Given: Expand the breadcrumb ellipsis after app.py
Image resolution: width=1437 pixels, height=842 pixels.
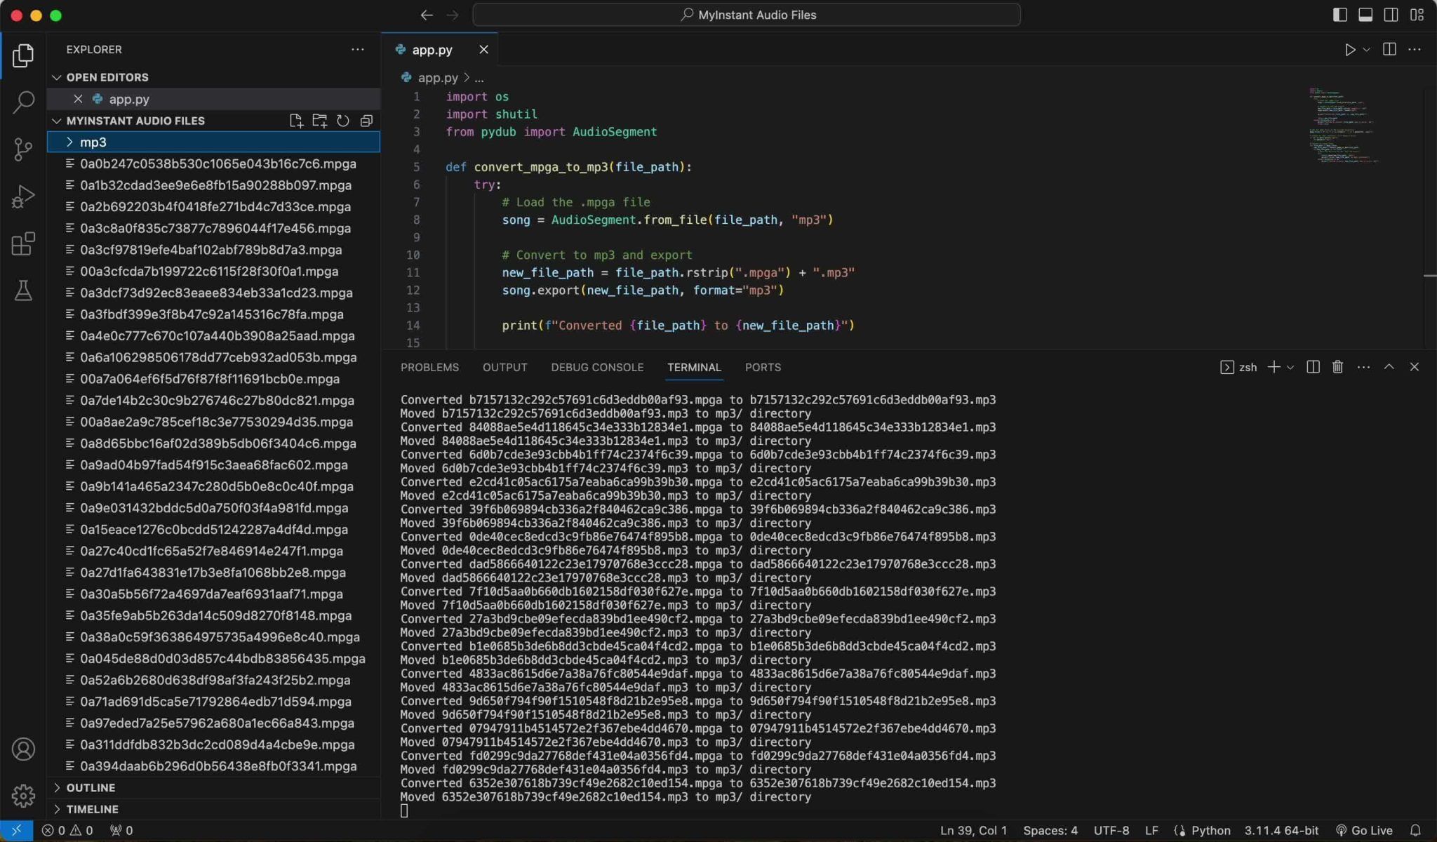Looking at the screenshot, I should (479, 78).
